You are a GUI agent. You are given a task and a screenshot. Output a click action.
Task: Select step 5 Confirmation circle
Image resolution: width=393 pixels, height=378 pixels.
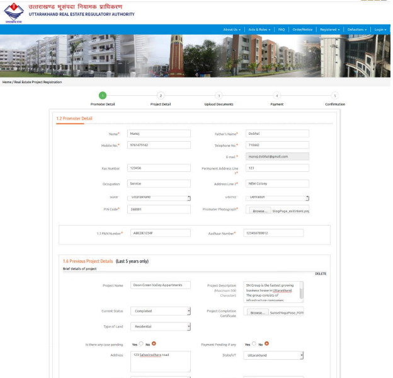tap(335, 96)
